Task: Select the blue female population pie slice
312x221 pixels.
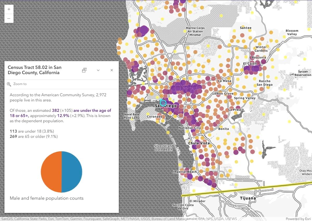Action: (72, 172)
